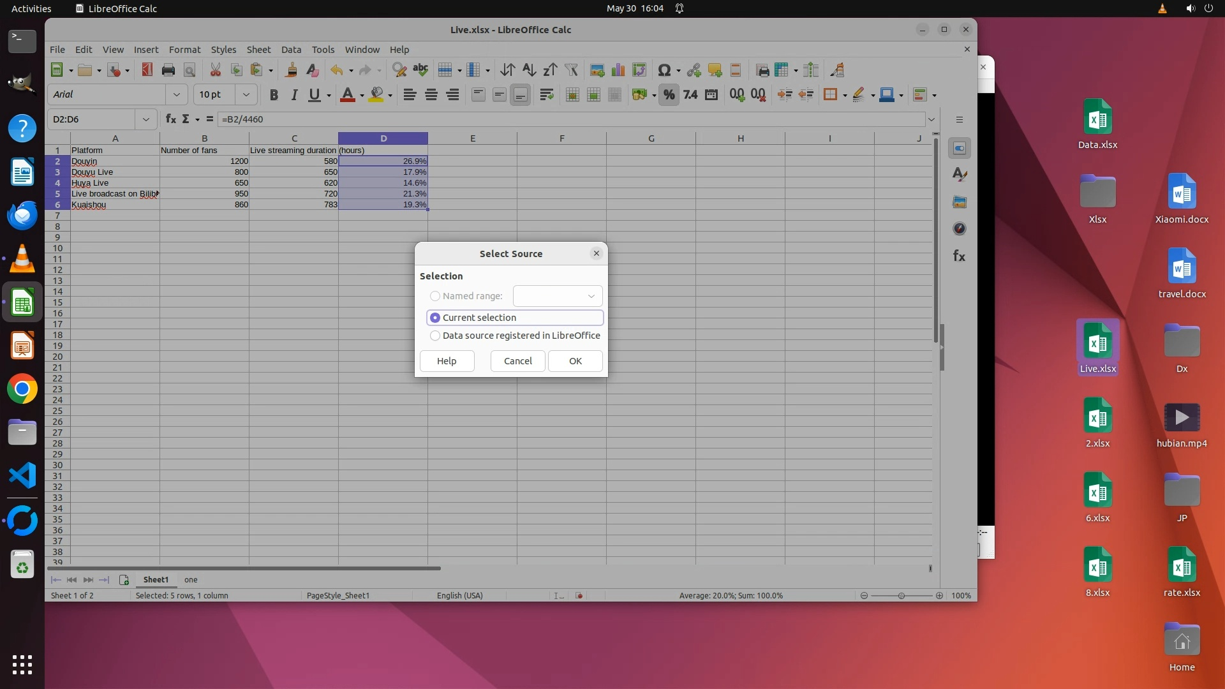Select the Named range radio option
This screenshot has width=1225, height=689.
(435, 296)
